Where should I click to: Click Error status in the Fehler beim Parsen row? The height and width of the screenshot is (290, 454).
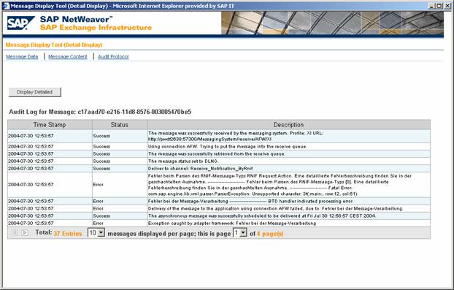(98, 185)
